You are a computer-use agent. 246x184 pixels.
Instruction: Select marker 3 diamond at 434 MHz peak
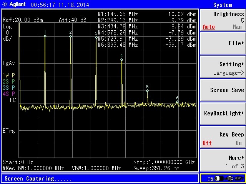96,37
